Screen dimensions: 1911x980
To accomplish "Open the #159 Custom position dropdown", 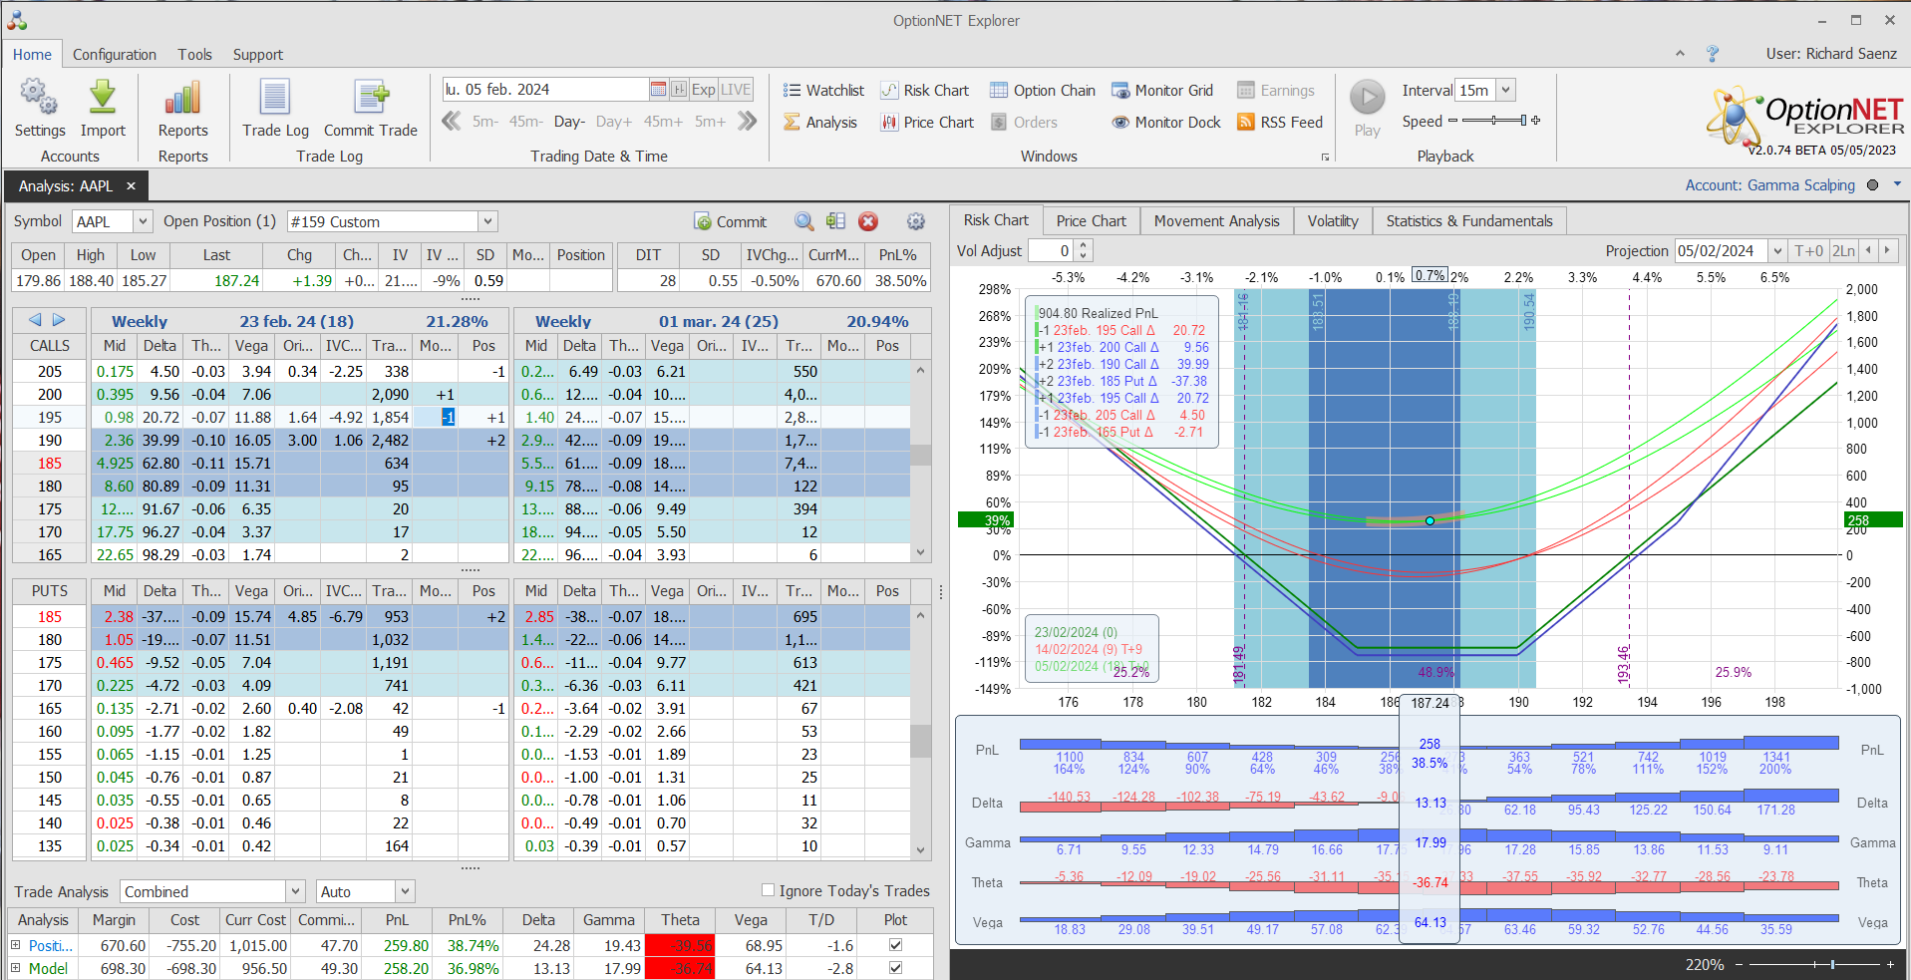I will 487,221.
